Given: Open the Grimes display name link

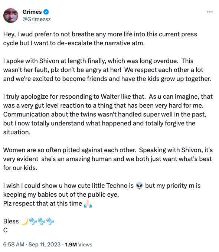Looking at the screenshot, I should 32,12.
